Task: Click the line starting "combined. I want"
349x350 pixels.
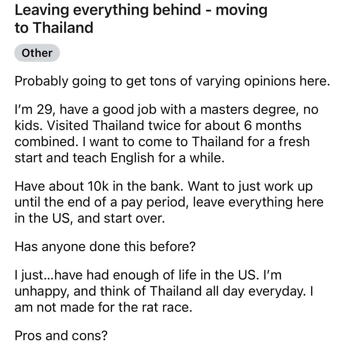Action: coord(162,142)
